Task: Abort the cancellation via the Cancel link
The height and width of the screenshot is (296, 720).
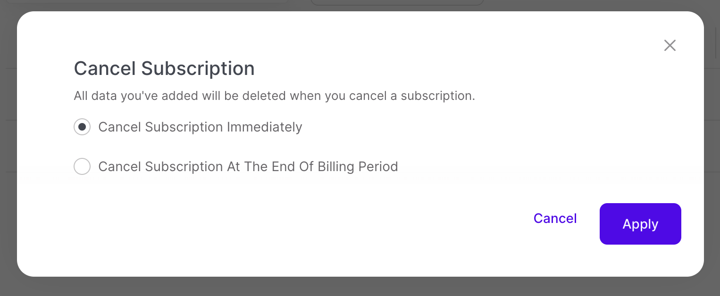Action: [555, 218]
